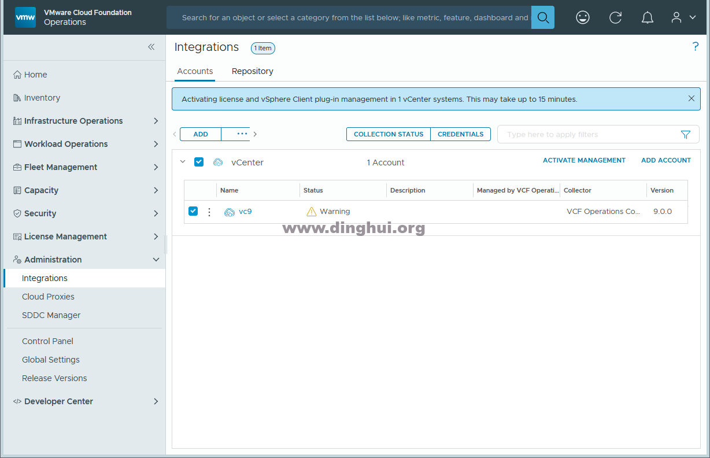Screen dimensions: 710x458
Task: Click the ADD button
Action: click(201, 134)
